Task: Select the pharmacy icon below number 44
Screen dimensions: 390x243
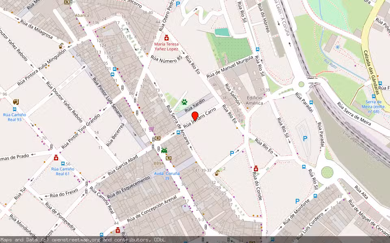Action: 118,230
